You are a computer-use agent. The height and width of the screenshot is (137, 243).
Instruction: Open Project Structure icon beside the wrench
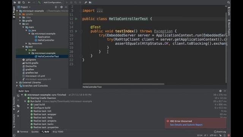(90, 2)
